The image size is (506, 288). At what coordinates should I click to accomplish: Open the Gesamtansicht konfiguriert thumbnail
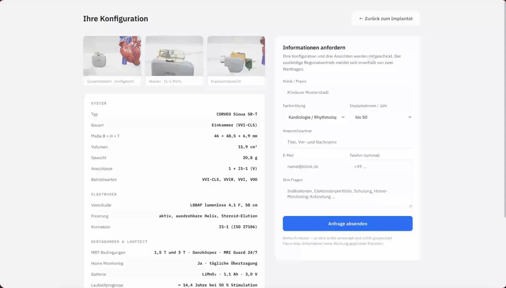click(112, 60)
